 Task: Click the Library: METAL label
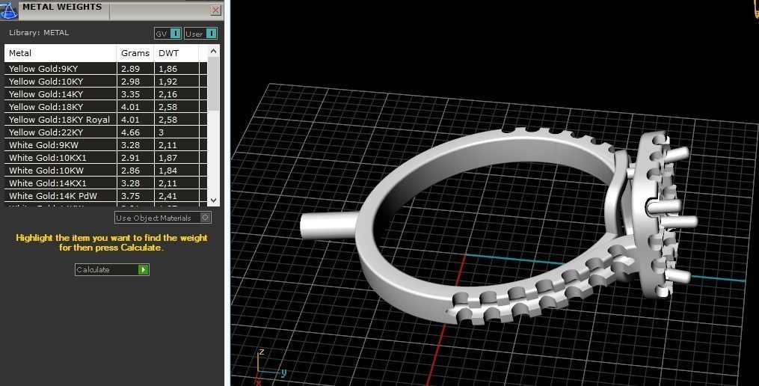tap(39, 32)
